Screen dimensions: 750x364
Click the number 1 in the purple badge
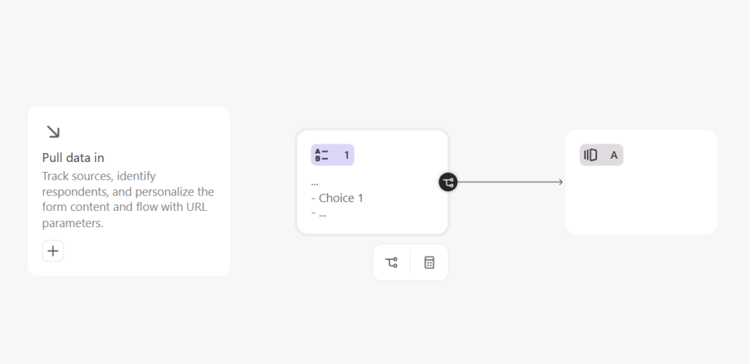click(x=346, y=155)
